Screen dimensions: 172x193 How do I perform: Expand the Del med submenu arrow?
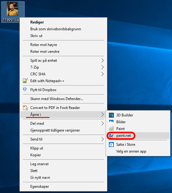click(103, 124)
